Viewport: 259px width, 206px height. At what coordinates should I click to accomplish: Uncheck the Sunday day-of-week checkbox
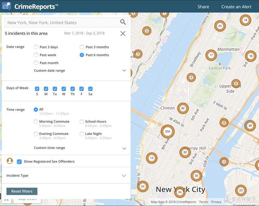37,89
